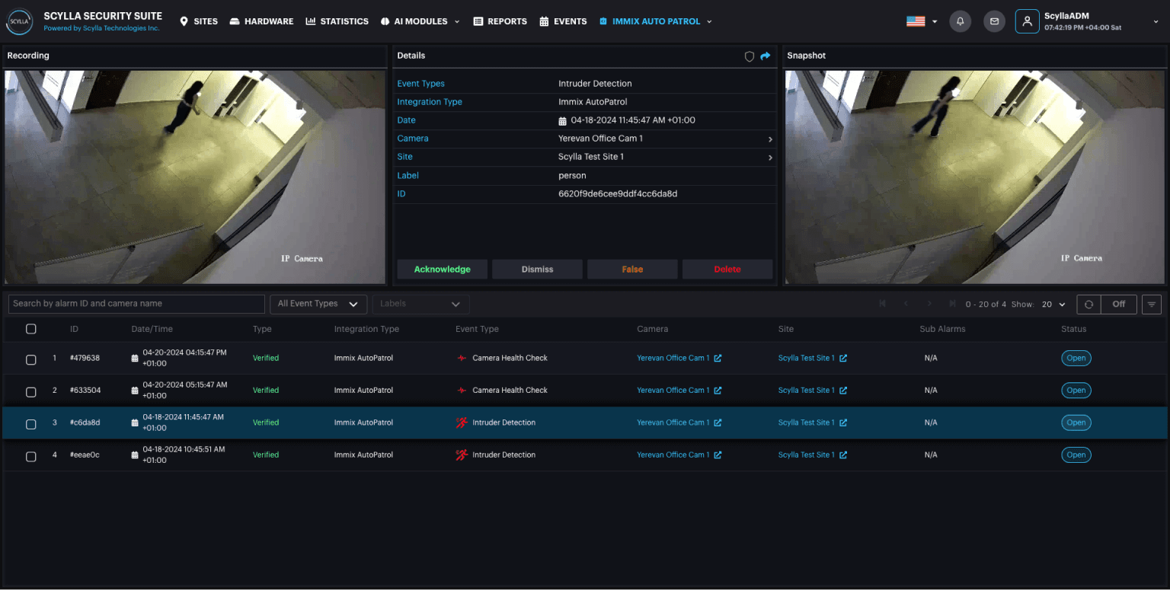Go to first page pagination icon
The height and width of the screenshot is (590, 1170).
coord(883,304)
